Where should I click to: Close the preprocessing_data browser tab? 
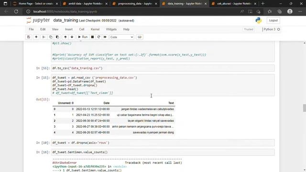(x=156, y=4)
